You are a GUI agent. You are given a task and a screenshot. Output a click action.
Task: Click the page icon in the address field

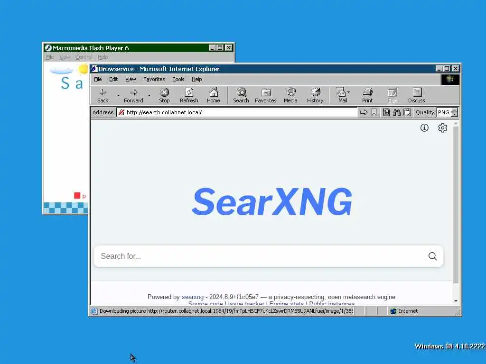[x=121, y=112]
